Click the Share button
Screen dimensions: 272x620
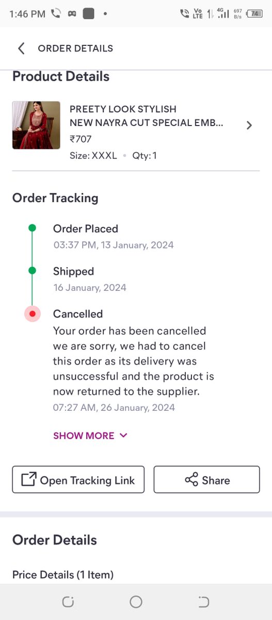pos(206,480)
